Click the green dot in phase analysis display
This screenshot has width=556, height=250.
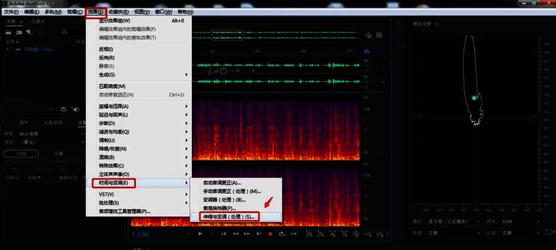tap(474, 98)
